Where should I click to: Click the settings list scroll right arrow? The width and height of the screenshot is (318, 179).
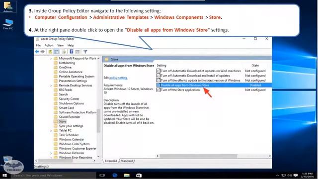[270, 156]
